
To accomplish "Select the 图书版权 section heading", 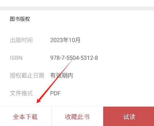I will 20,19.
